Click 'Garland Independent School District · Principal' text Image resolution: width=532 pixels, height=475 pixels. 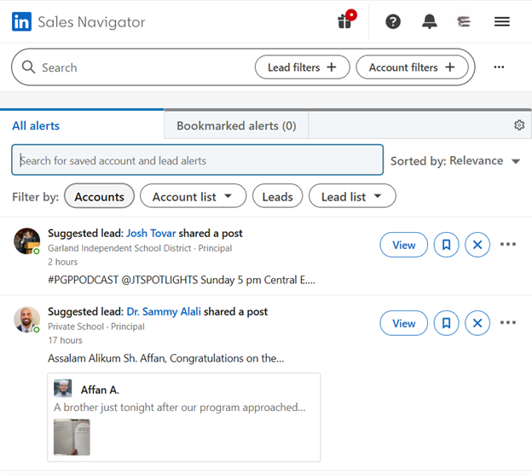click(x=140, y=248)
